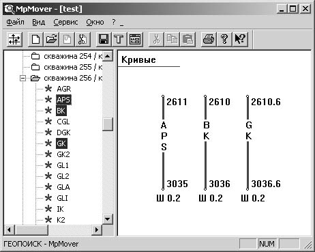Save using the floppy disk icon

click(104, 40)
